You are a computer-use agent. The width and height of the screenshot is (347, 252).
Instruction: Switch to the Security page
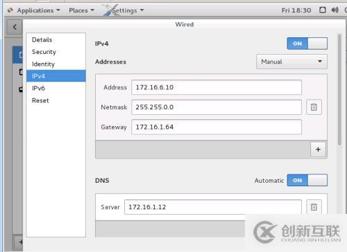(56, 52)
